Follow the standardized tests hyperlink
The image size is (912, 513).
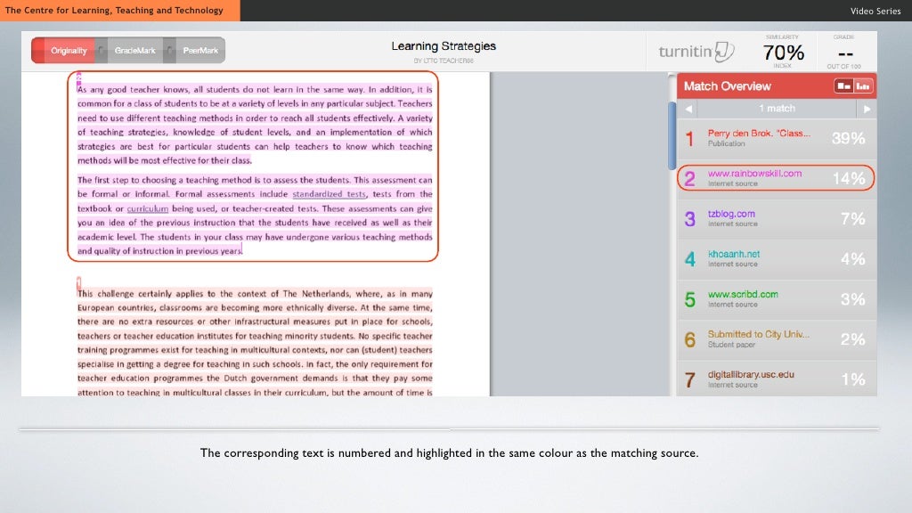[330, 194]
